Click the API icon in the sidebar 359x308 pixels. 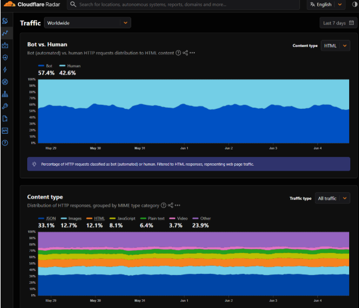(x=5, y=131)
